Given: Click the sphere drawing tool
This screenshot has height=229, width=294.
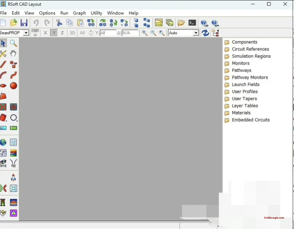Looking at the screenshot, I should [x=13, y=86].
